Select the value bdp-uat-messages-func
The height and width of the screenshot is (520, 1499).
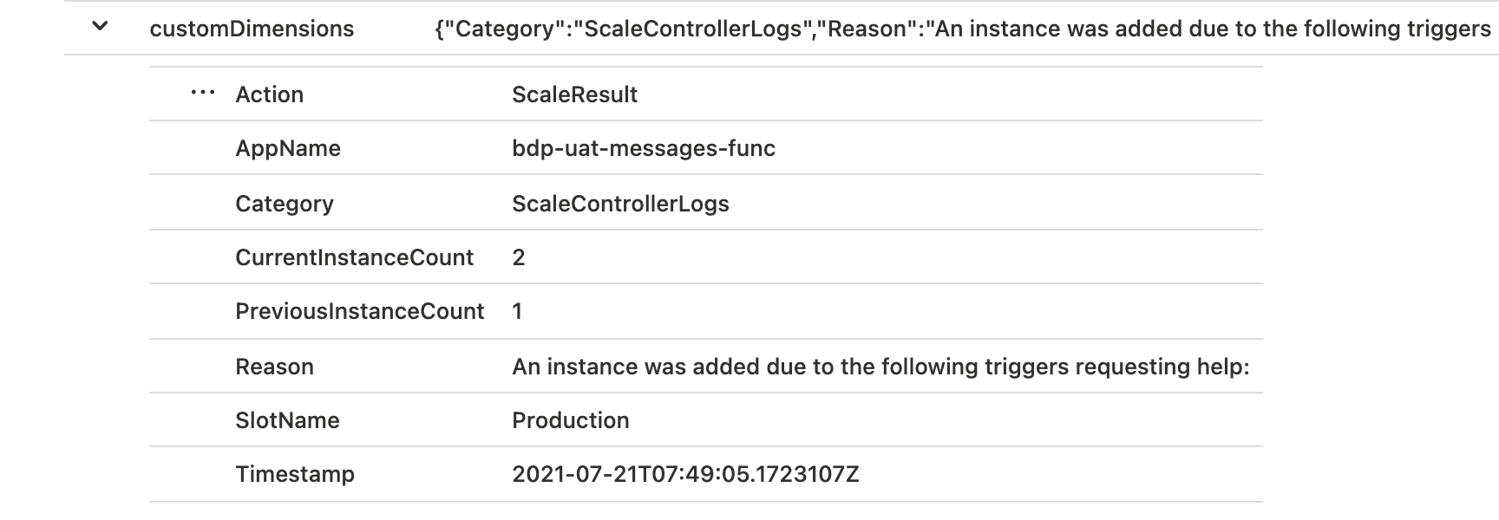(x=644, y=148)
